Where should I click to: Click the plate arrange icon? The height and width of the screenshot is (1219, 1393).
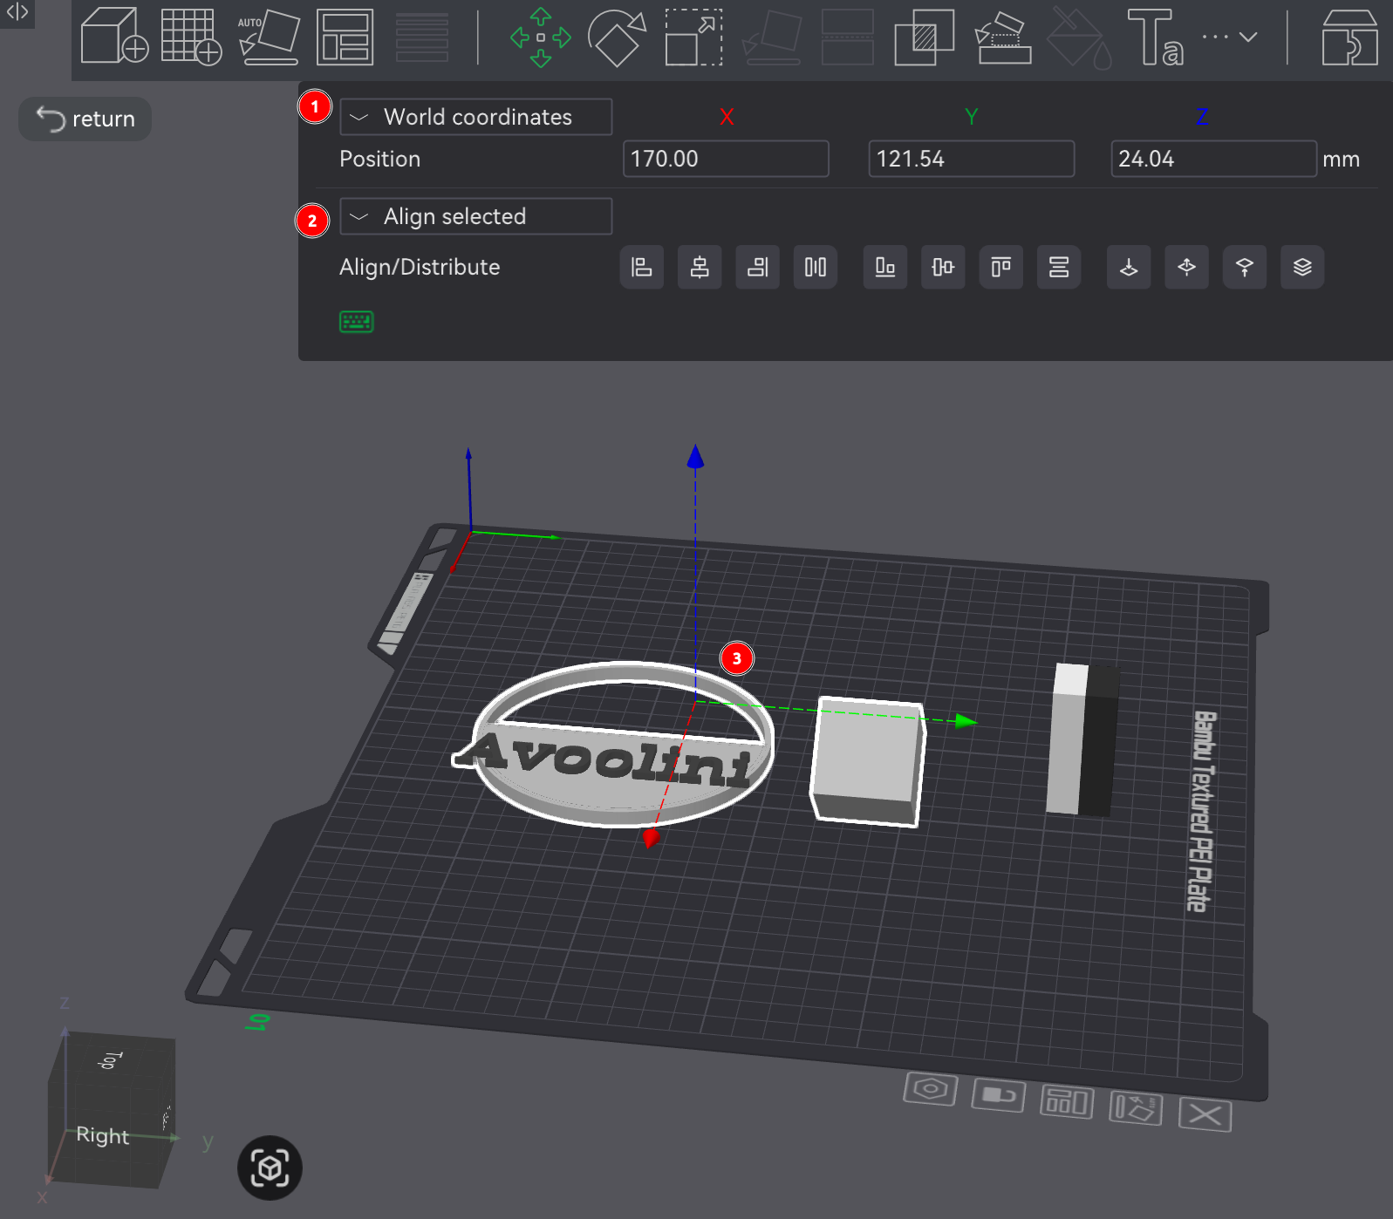point(1067,1102)
